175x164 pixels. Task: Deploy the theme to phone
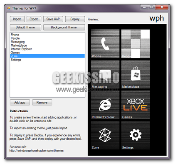tap(75, 19)
